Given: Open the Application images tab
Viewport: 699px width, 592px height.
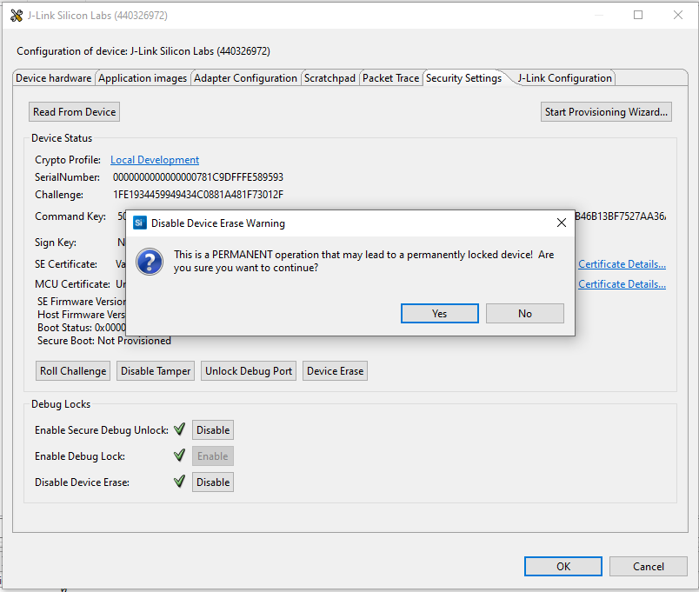Looking at the screenshot, I should [x=143, y=78].
